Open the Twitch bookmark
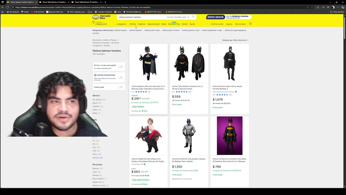 (25, 12)
